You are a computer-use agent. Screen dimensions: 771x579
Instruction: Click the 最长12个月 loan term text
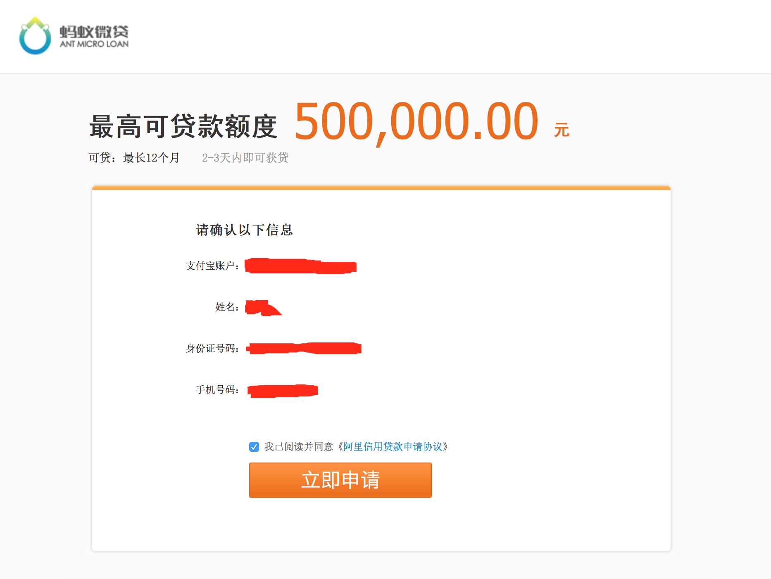pos(150,158)
